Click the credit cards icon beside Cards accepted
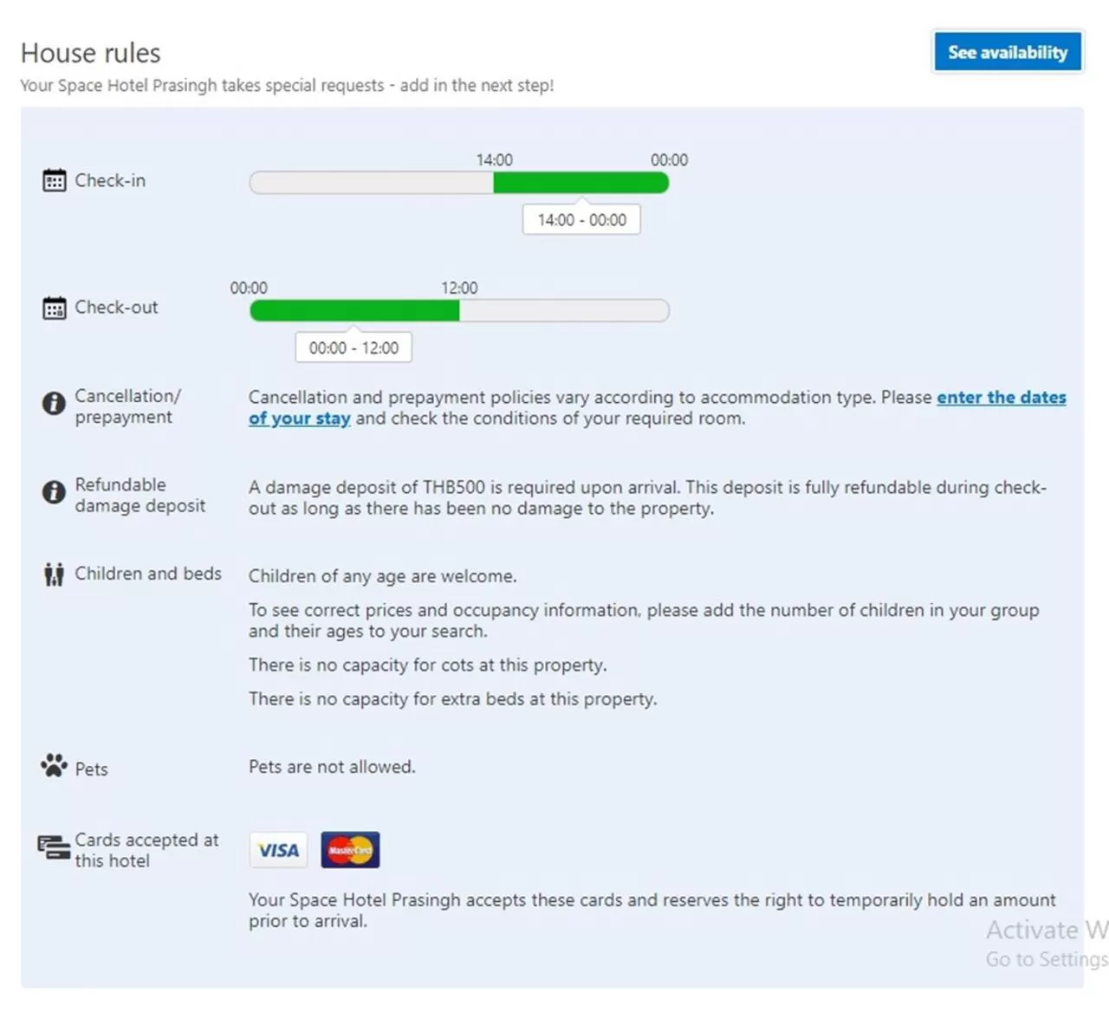This screenshot has width=1109, height=1012. tap(54, 847)
